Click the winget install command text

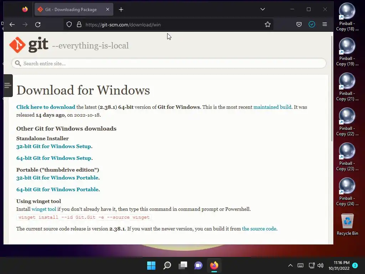(x=84, y=217)
